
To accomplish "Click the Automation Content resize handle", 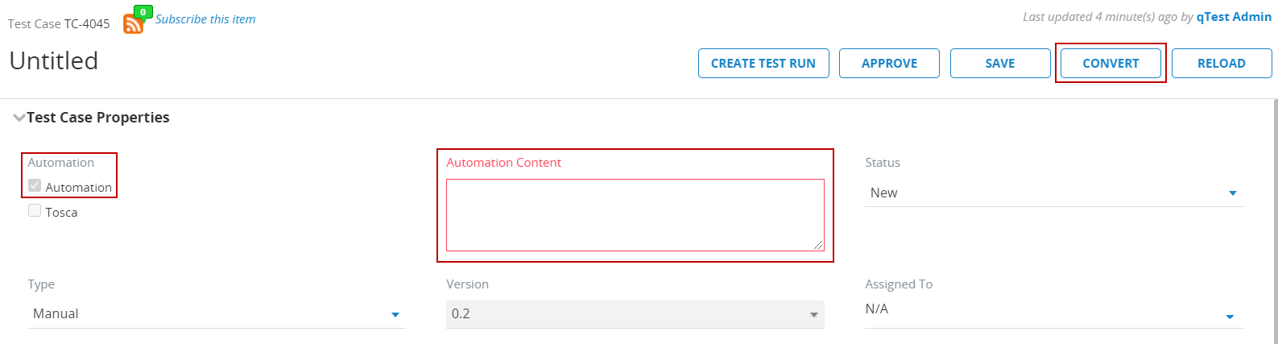I will click(819, 245).
